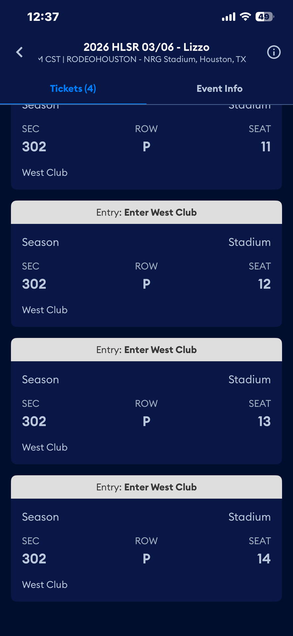Tap row P on seat 13 ticket
293x636 pixels.
[146, 421]
